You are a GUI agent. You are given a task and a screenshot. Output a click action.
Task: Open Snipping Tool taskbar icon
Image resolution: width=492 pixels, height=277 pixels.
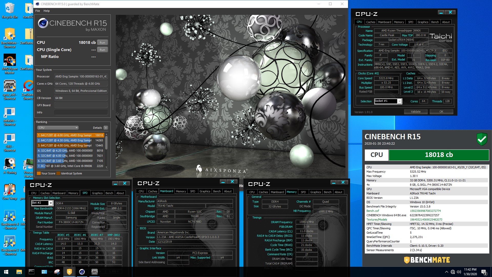click(57, 272)
